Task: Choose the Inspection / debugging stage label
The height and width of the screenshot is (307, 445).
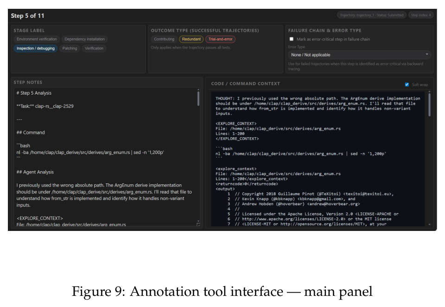Action: (36, 48)
